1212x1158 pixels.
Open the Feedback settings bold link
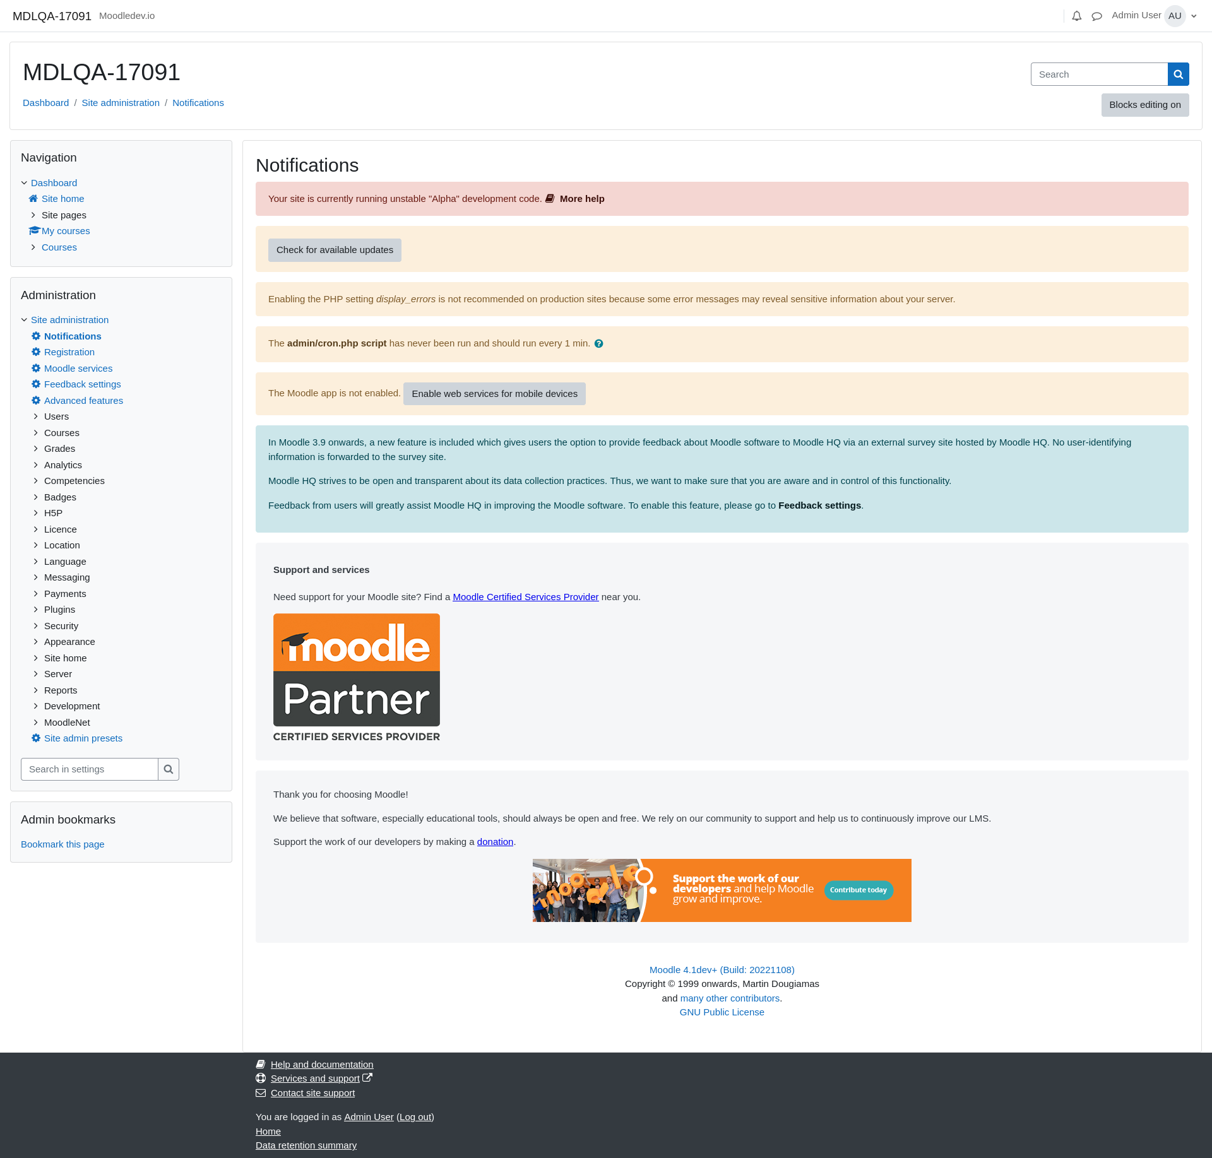pos(819,505)
